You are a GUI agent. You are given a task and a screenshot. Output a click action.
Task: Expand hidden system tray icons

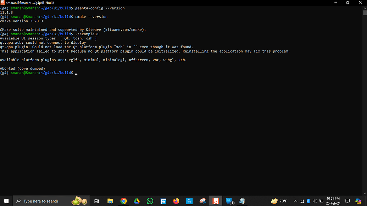coord(295,201)
